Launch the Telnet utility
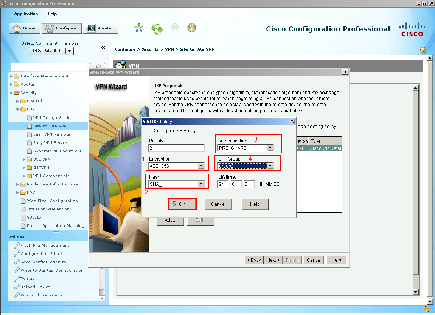Viewport: 435px width, 315px height. tap(27, 279)
